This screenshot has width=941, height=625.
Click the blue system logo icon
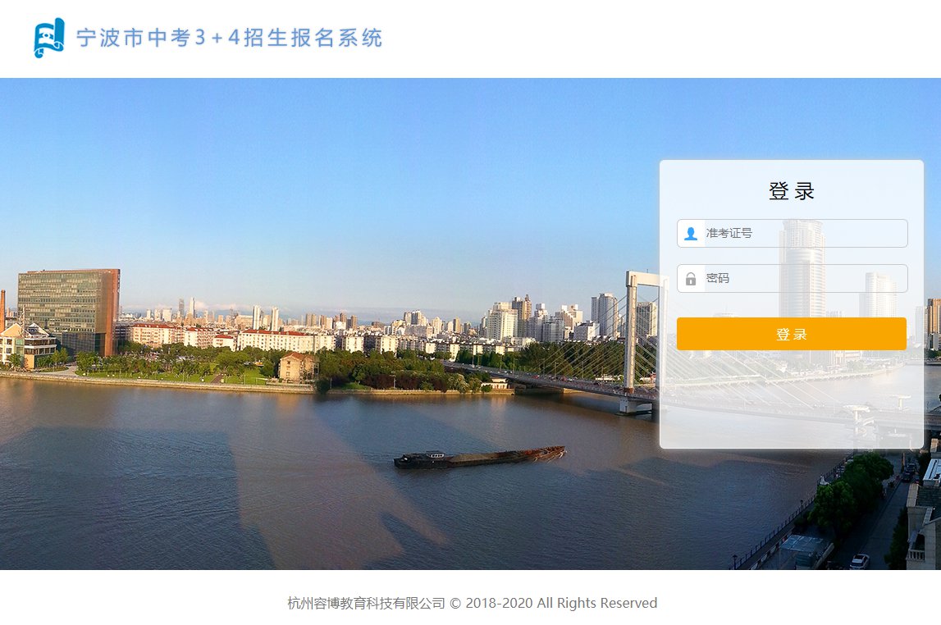[x=48, y=38]
